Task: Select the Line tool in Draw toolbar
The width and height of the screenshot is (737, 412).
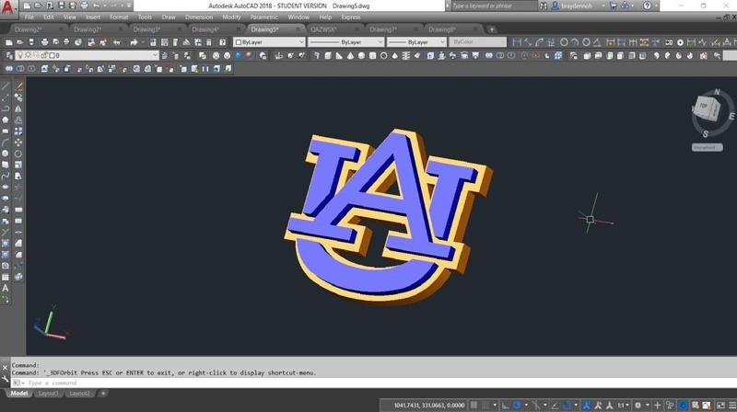Action: 6,86
